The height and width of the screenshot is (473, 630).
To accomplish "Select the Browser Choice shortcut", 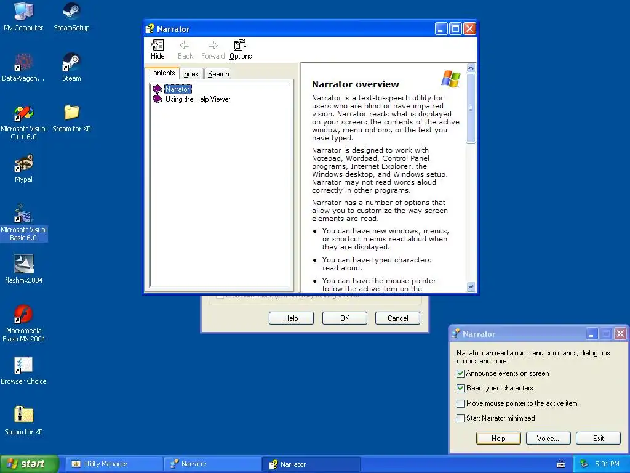I will click(23, 370).
